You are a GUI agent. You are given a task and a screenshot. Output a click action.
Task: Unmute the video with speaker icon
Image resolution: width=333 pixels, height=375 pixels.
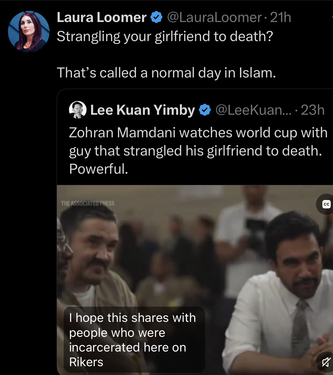pos(326,363)
